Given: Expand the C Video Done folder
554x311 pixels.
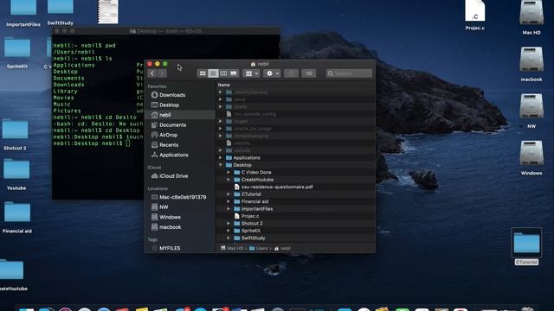Looking at the screenshot, I should pyautogui.click(x=229, y=173).
